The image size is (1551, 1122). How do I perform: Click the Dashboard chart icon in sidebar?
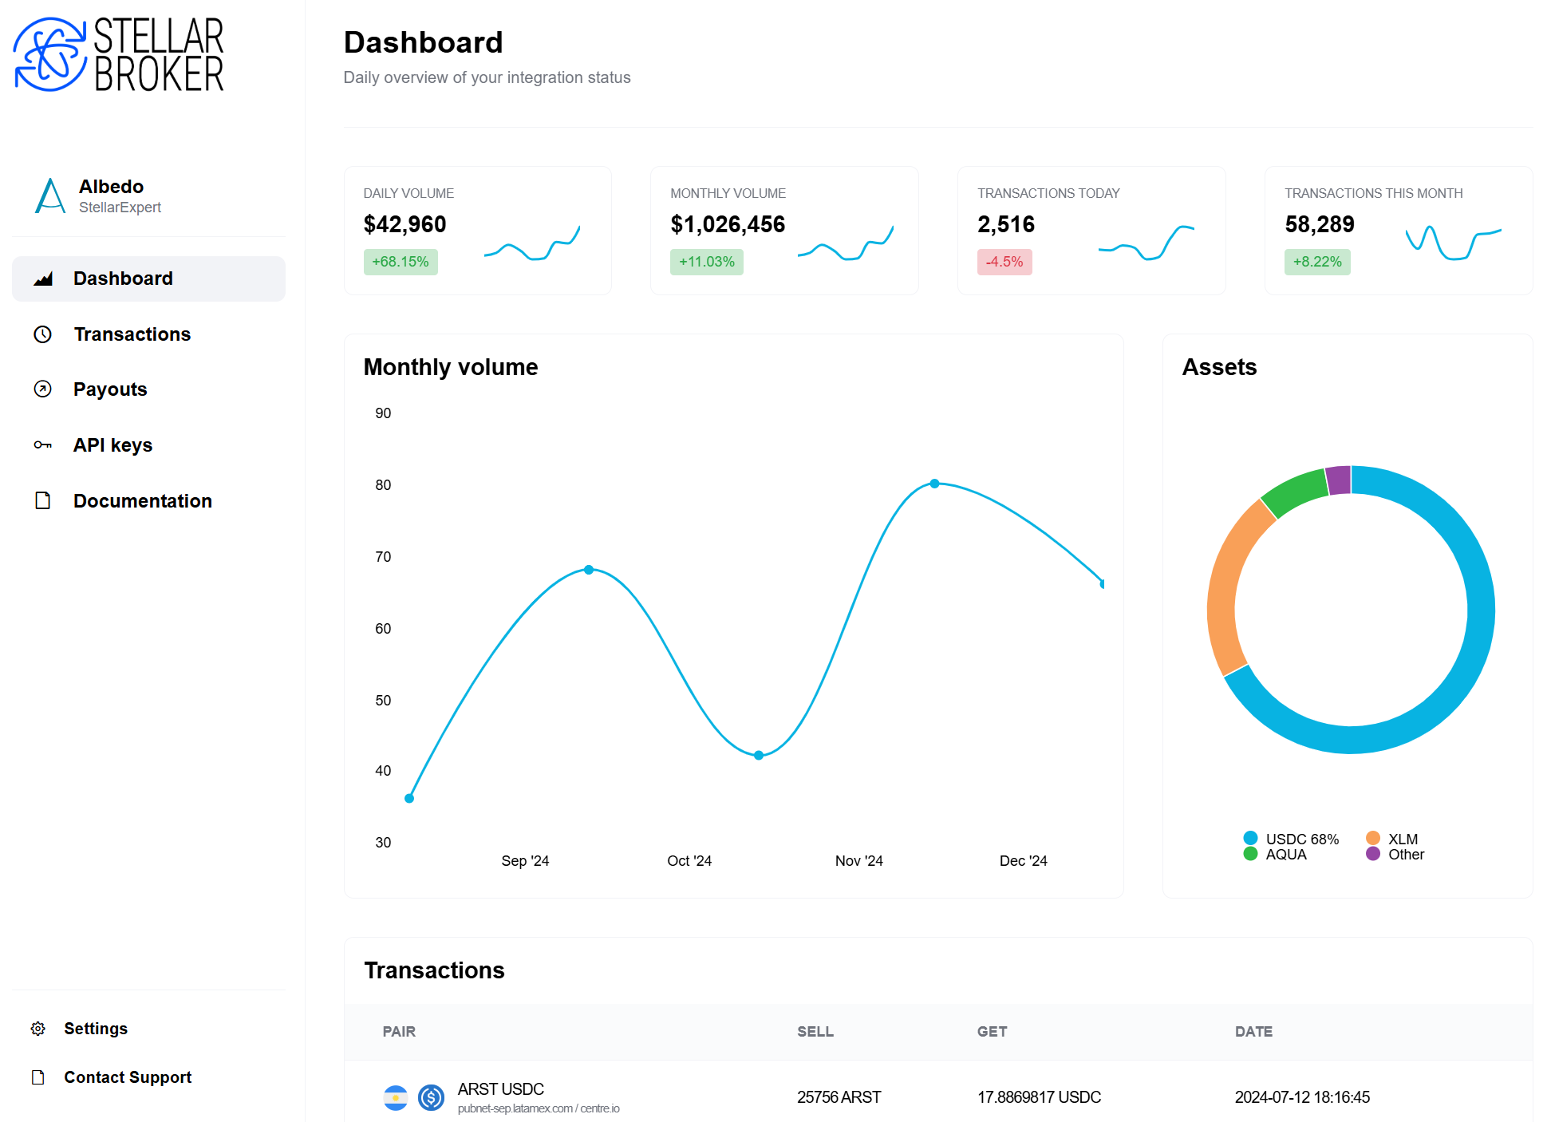point(43,279)
